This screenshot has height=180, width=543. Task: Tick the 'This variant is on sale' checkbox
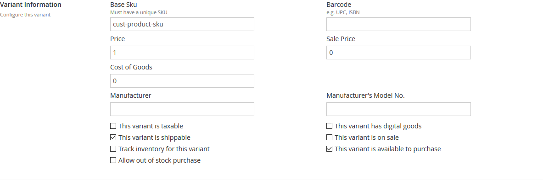(x=329, y=137)
